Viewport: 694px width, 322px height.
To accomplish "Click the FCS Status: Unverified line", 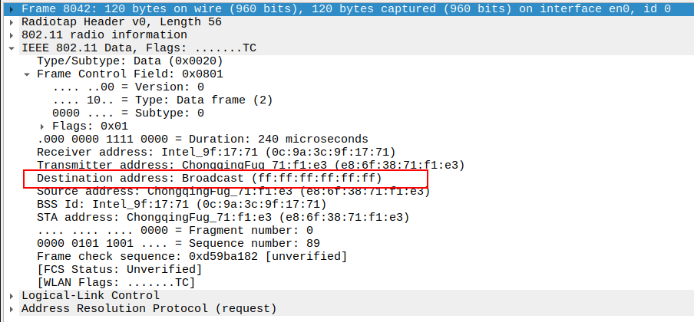I will [120, 269].
